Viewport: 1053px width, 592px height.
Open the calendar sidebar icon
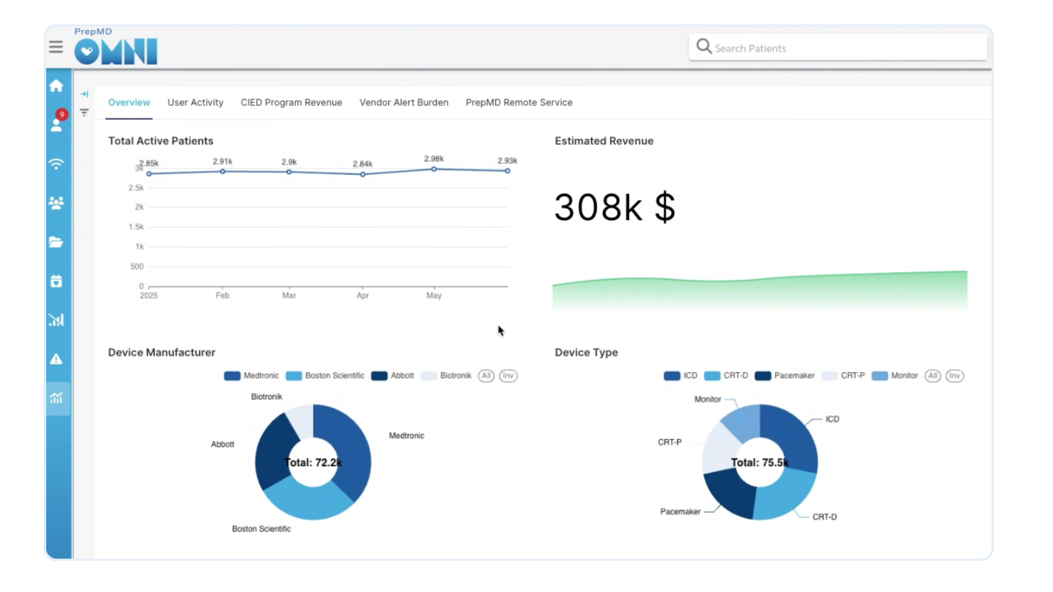[x=56, y=281]
